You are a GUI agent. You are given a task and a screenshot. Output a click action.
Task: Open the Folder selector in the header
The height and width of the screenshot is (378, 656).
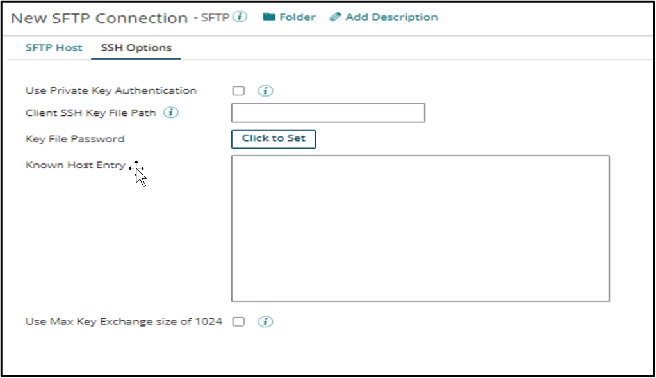[290, 17]
